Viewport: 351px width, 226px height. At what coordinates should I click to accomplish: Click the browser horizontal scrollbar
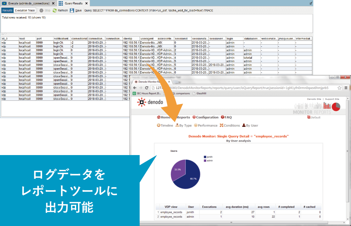point(231,223)
